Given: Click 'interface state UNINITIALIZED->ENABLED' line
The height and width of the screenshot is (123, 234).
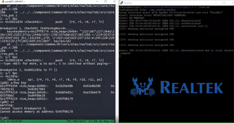Looking at the screenshot, I should (x=152, y=15).
